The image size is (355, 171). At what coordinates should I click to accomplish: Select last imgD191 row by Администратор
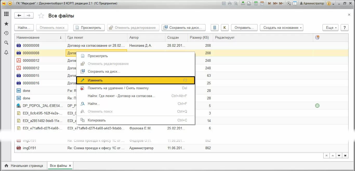tap(181, 148)
